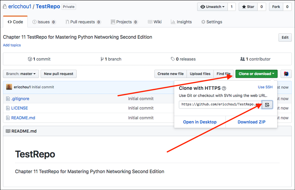
Task: Click the Private badge label
Action: tap(69, 7)
